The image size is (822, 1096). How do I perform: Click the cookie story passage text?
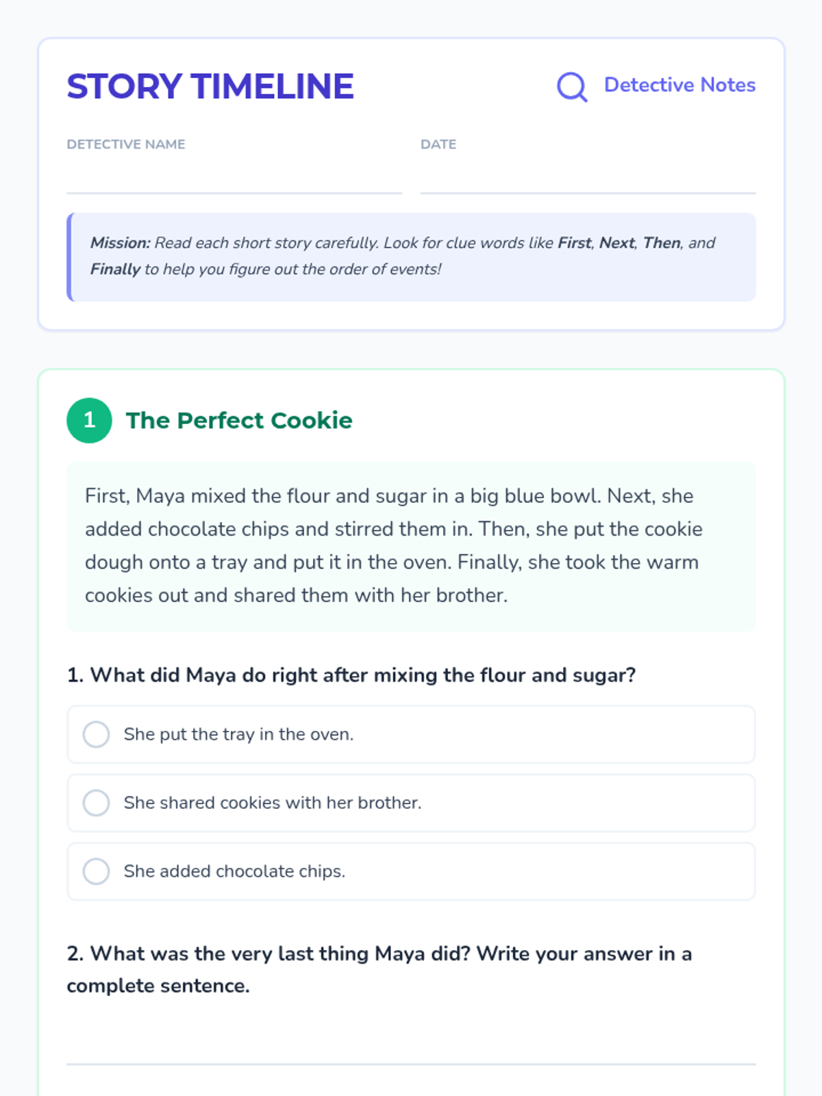click(411, 546)
